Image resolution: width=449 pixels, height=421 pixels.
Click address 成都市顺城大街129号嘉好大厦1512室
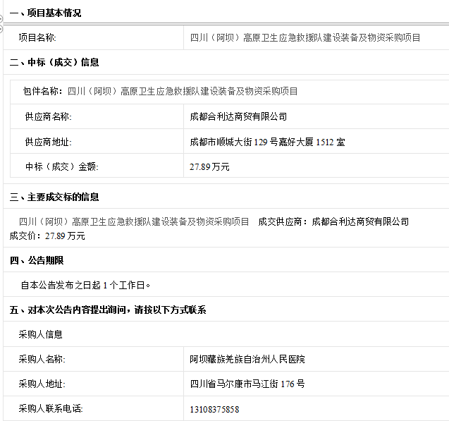point(267,142)
